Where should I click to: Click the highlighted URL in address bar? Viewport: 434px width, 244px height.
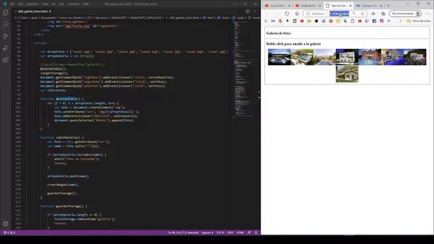coord(339,14)
